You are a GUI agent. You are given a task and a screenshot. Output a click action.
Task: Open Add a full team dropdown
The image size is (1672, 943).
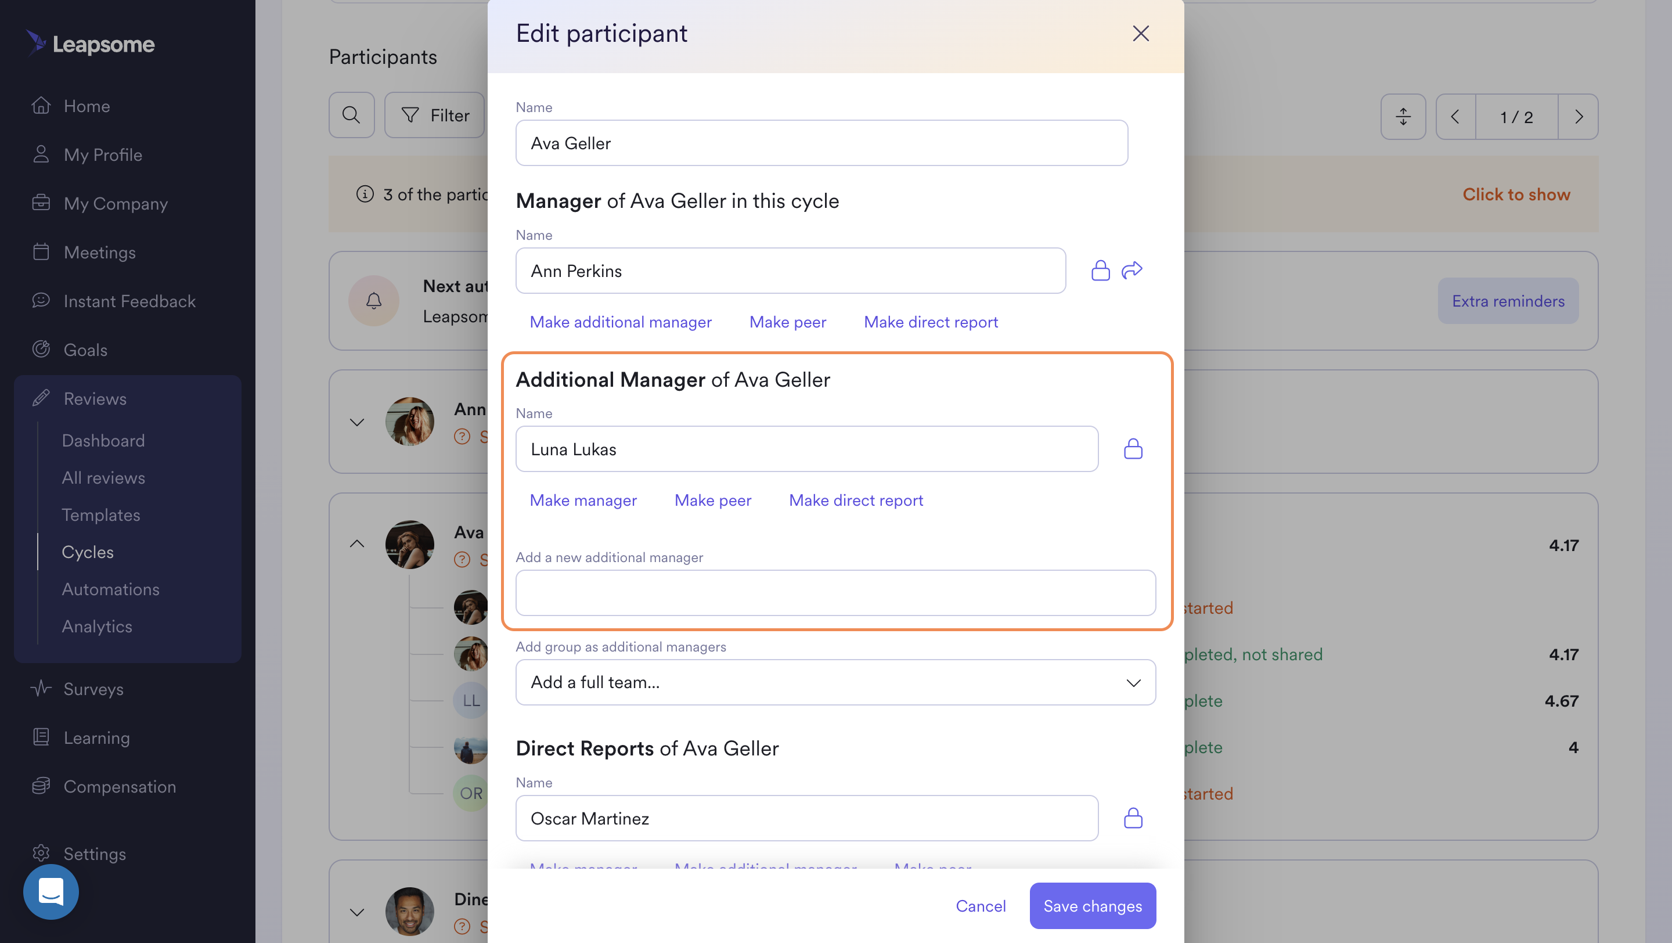tap(835, 682)
